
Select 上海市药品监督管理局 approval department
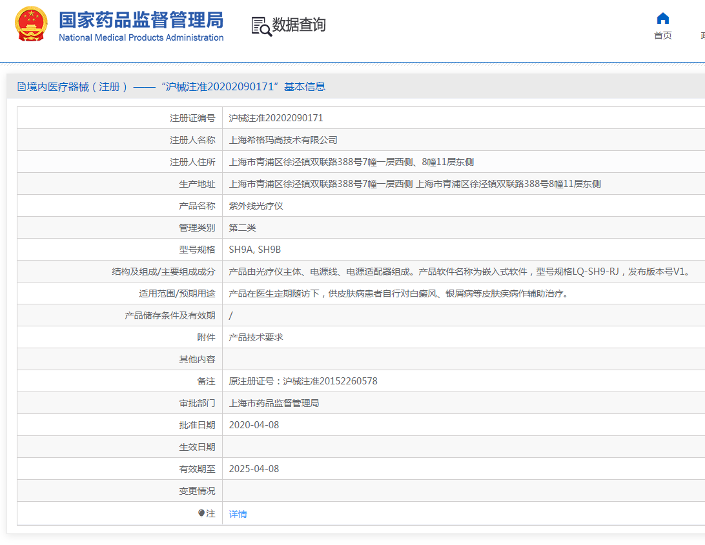click(x=274, y=404)
